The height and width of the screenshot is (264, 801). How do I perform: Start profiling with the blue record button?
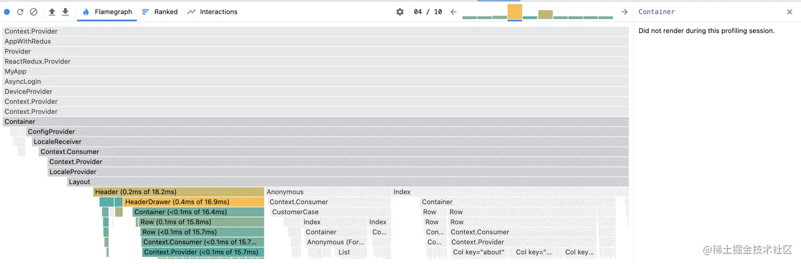[x=7, y=12]
